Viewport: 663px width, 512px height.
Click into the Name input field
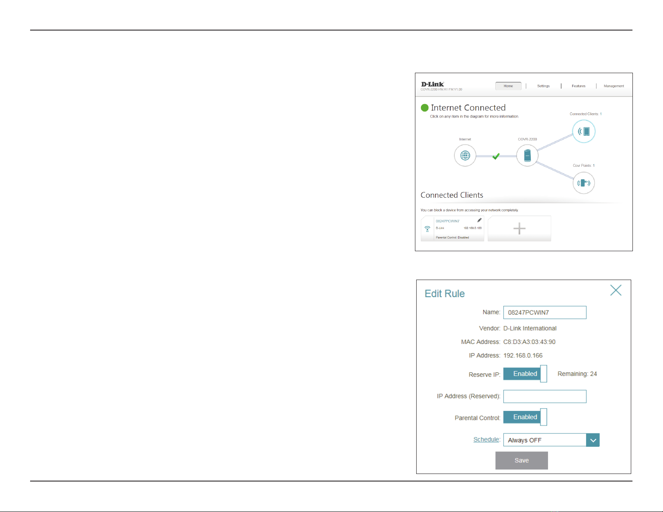point(545,312)
